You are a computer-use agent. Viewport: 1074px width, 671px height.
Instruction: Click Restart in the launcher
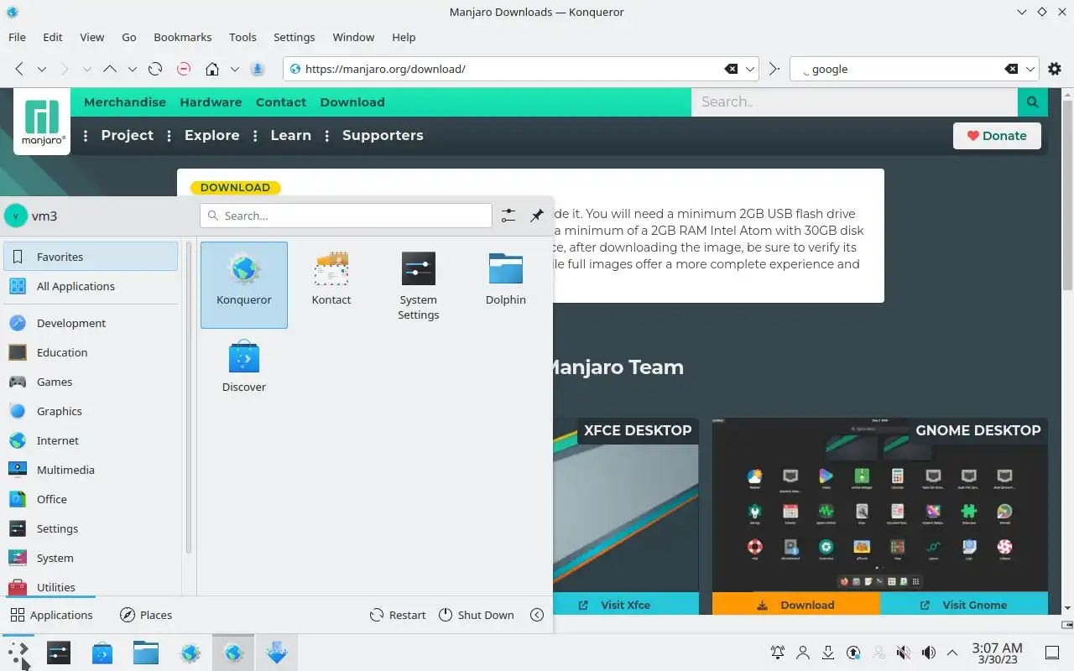[398, 615]
